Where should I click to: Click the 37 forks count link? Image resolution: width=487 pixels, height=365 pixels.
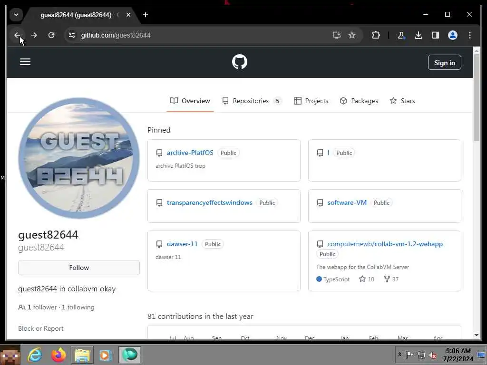pos(391,279)
